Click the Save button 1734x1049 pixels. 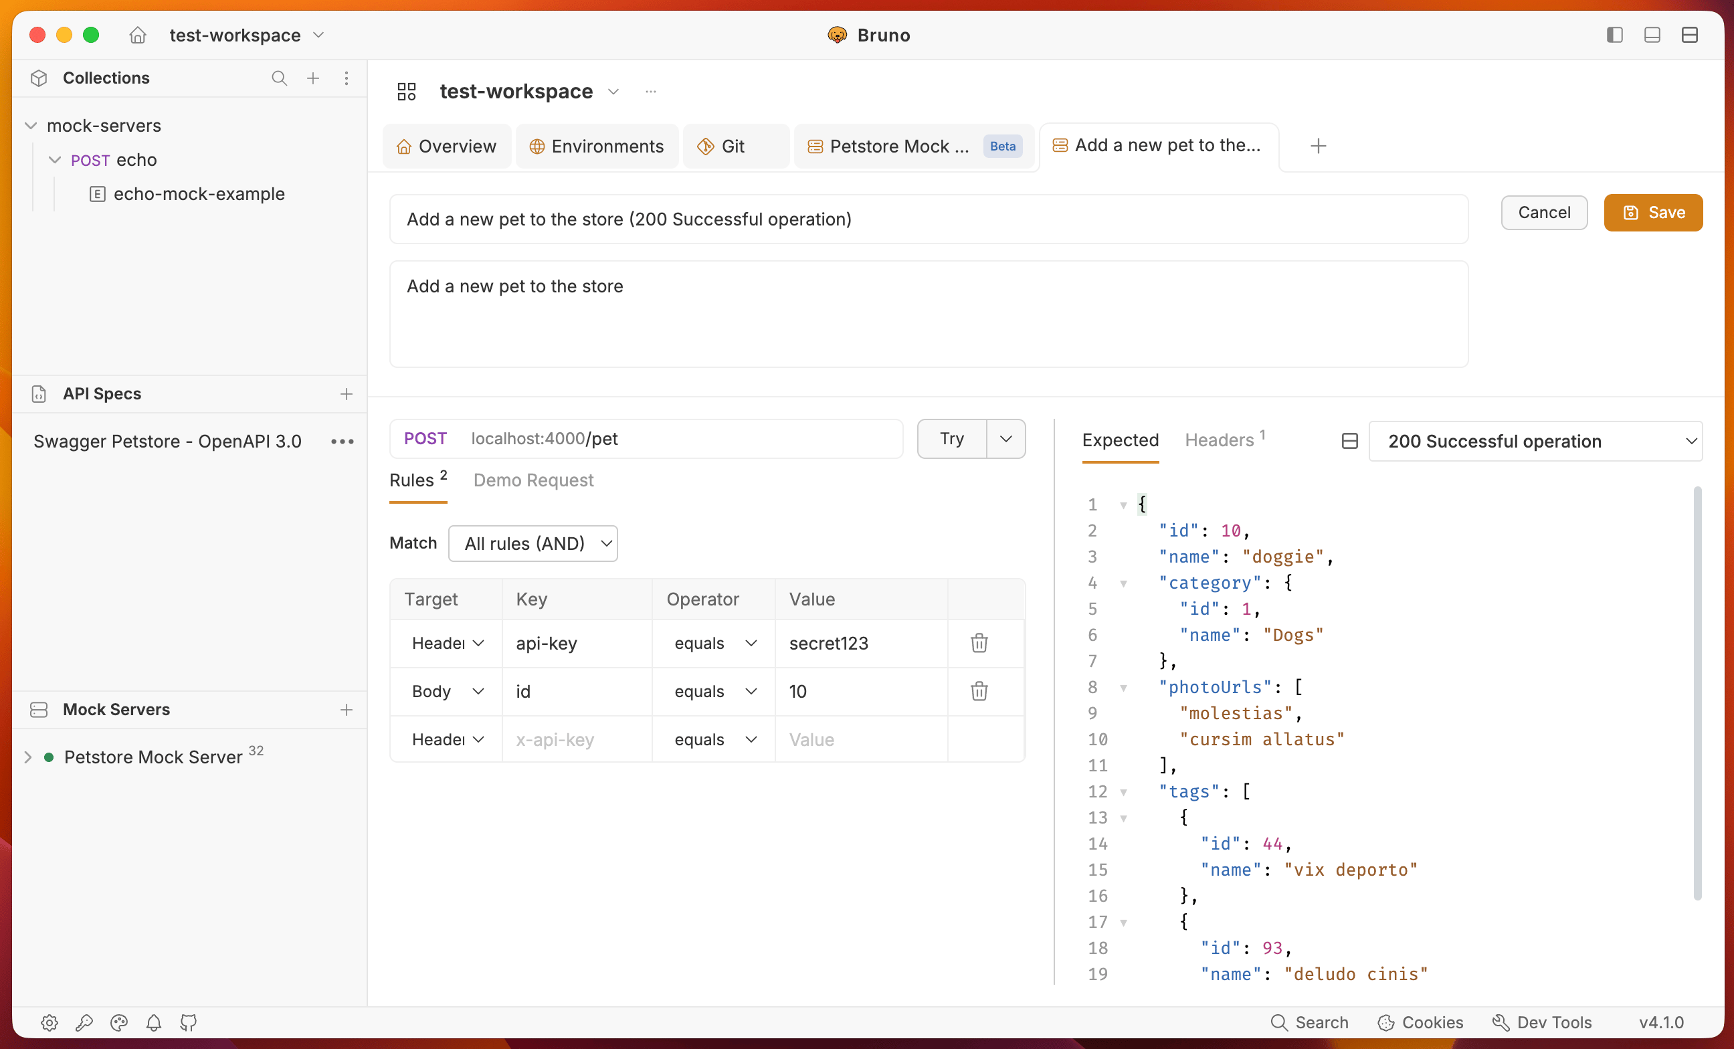coord(1653,212)
